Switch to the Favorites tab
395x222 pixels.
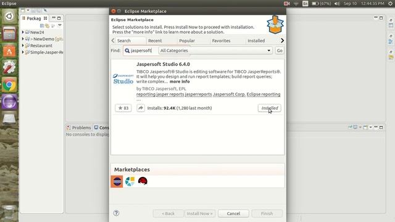pos(221,41)
